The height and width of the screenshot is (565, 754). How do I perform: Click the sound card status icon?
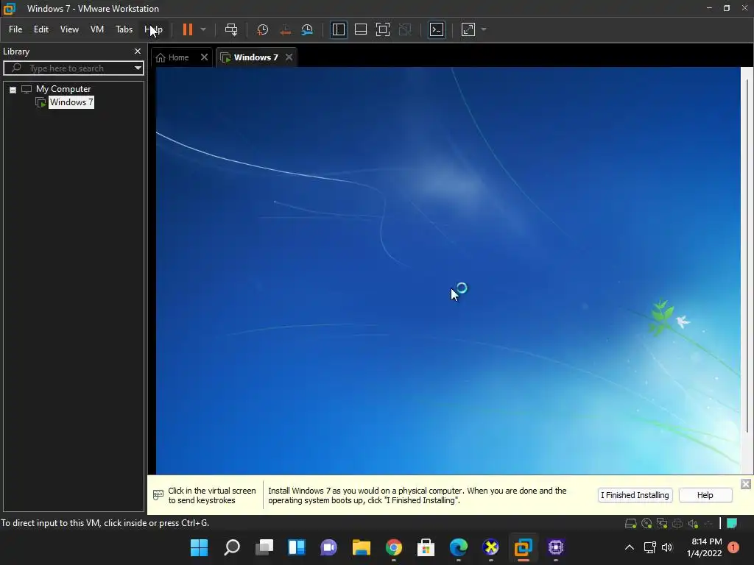(693, 524)
